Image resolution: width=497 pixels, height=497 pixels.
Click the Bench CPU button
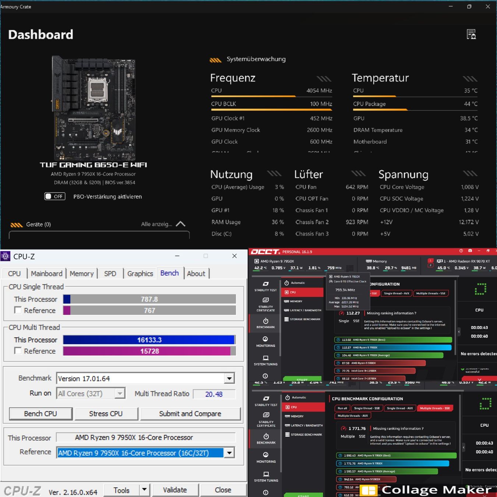coord(40,413)
